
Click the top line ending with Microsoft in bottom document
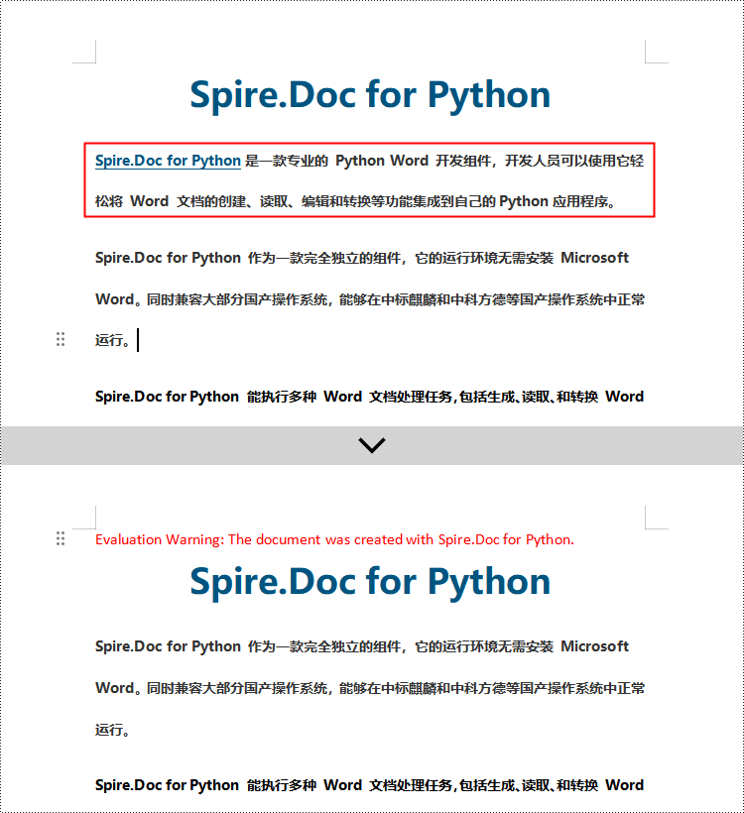point(362,646)
